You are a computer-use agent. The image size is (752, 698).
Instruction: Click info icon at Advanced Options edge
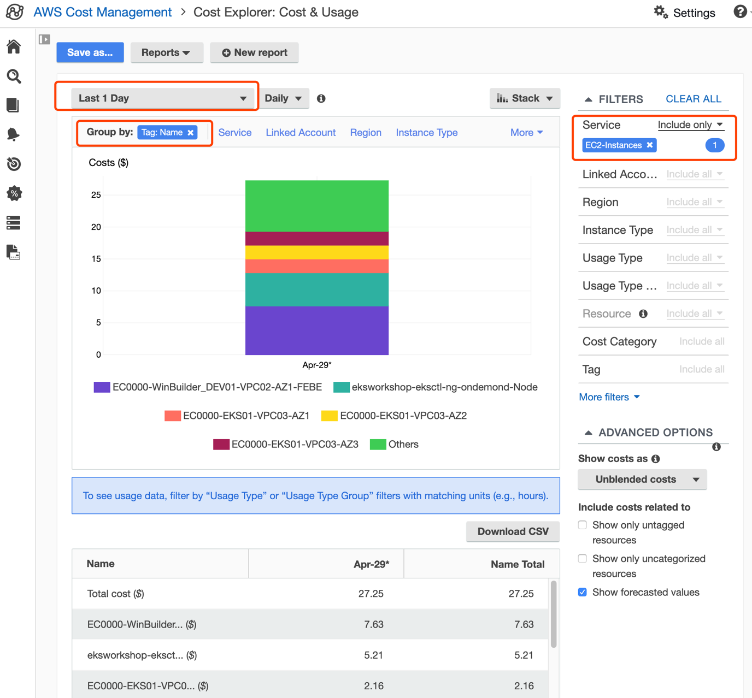[716, 447]
